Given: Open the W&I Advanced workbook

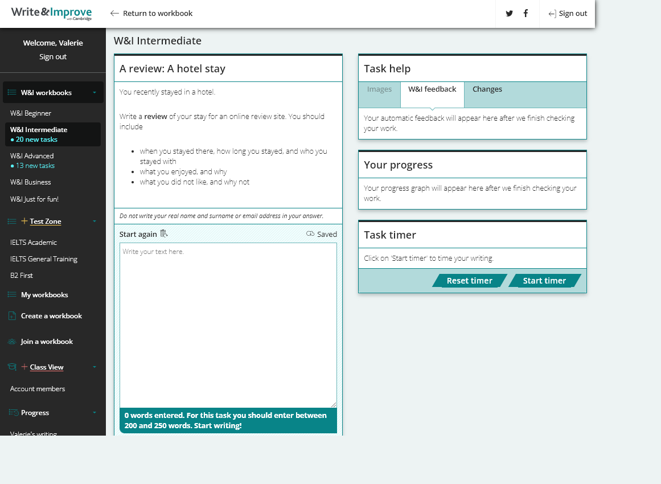Looking at the screenshot, I should [32, 156].
